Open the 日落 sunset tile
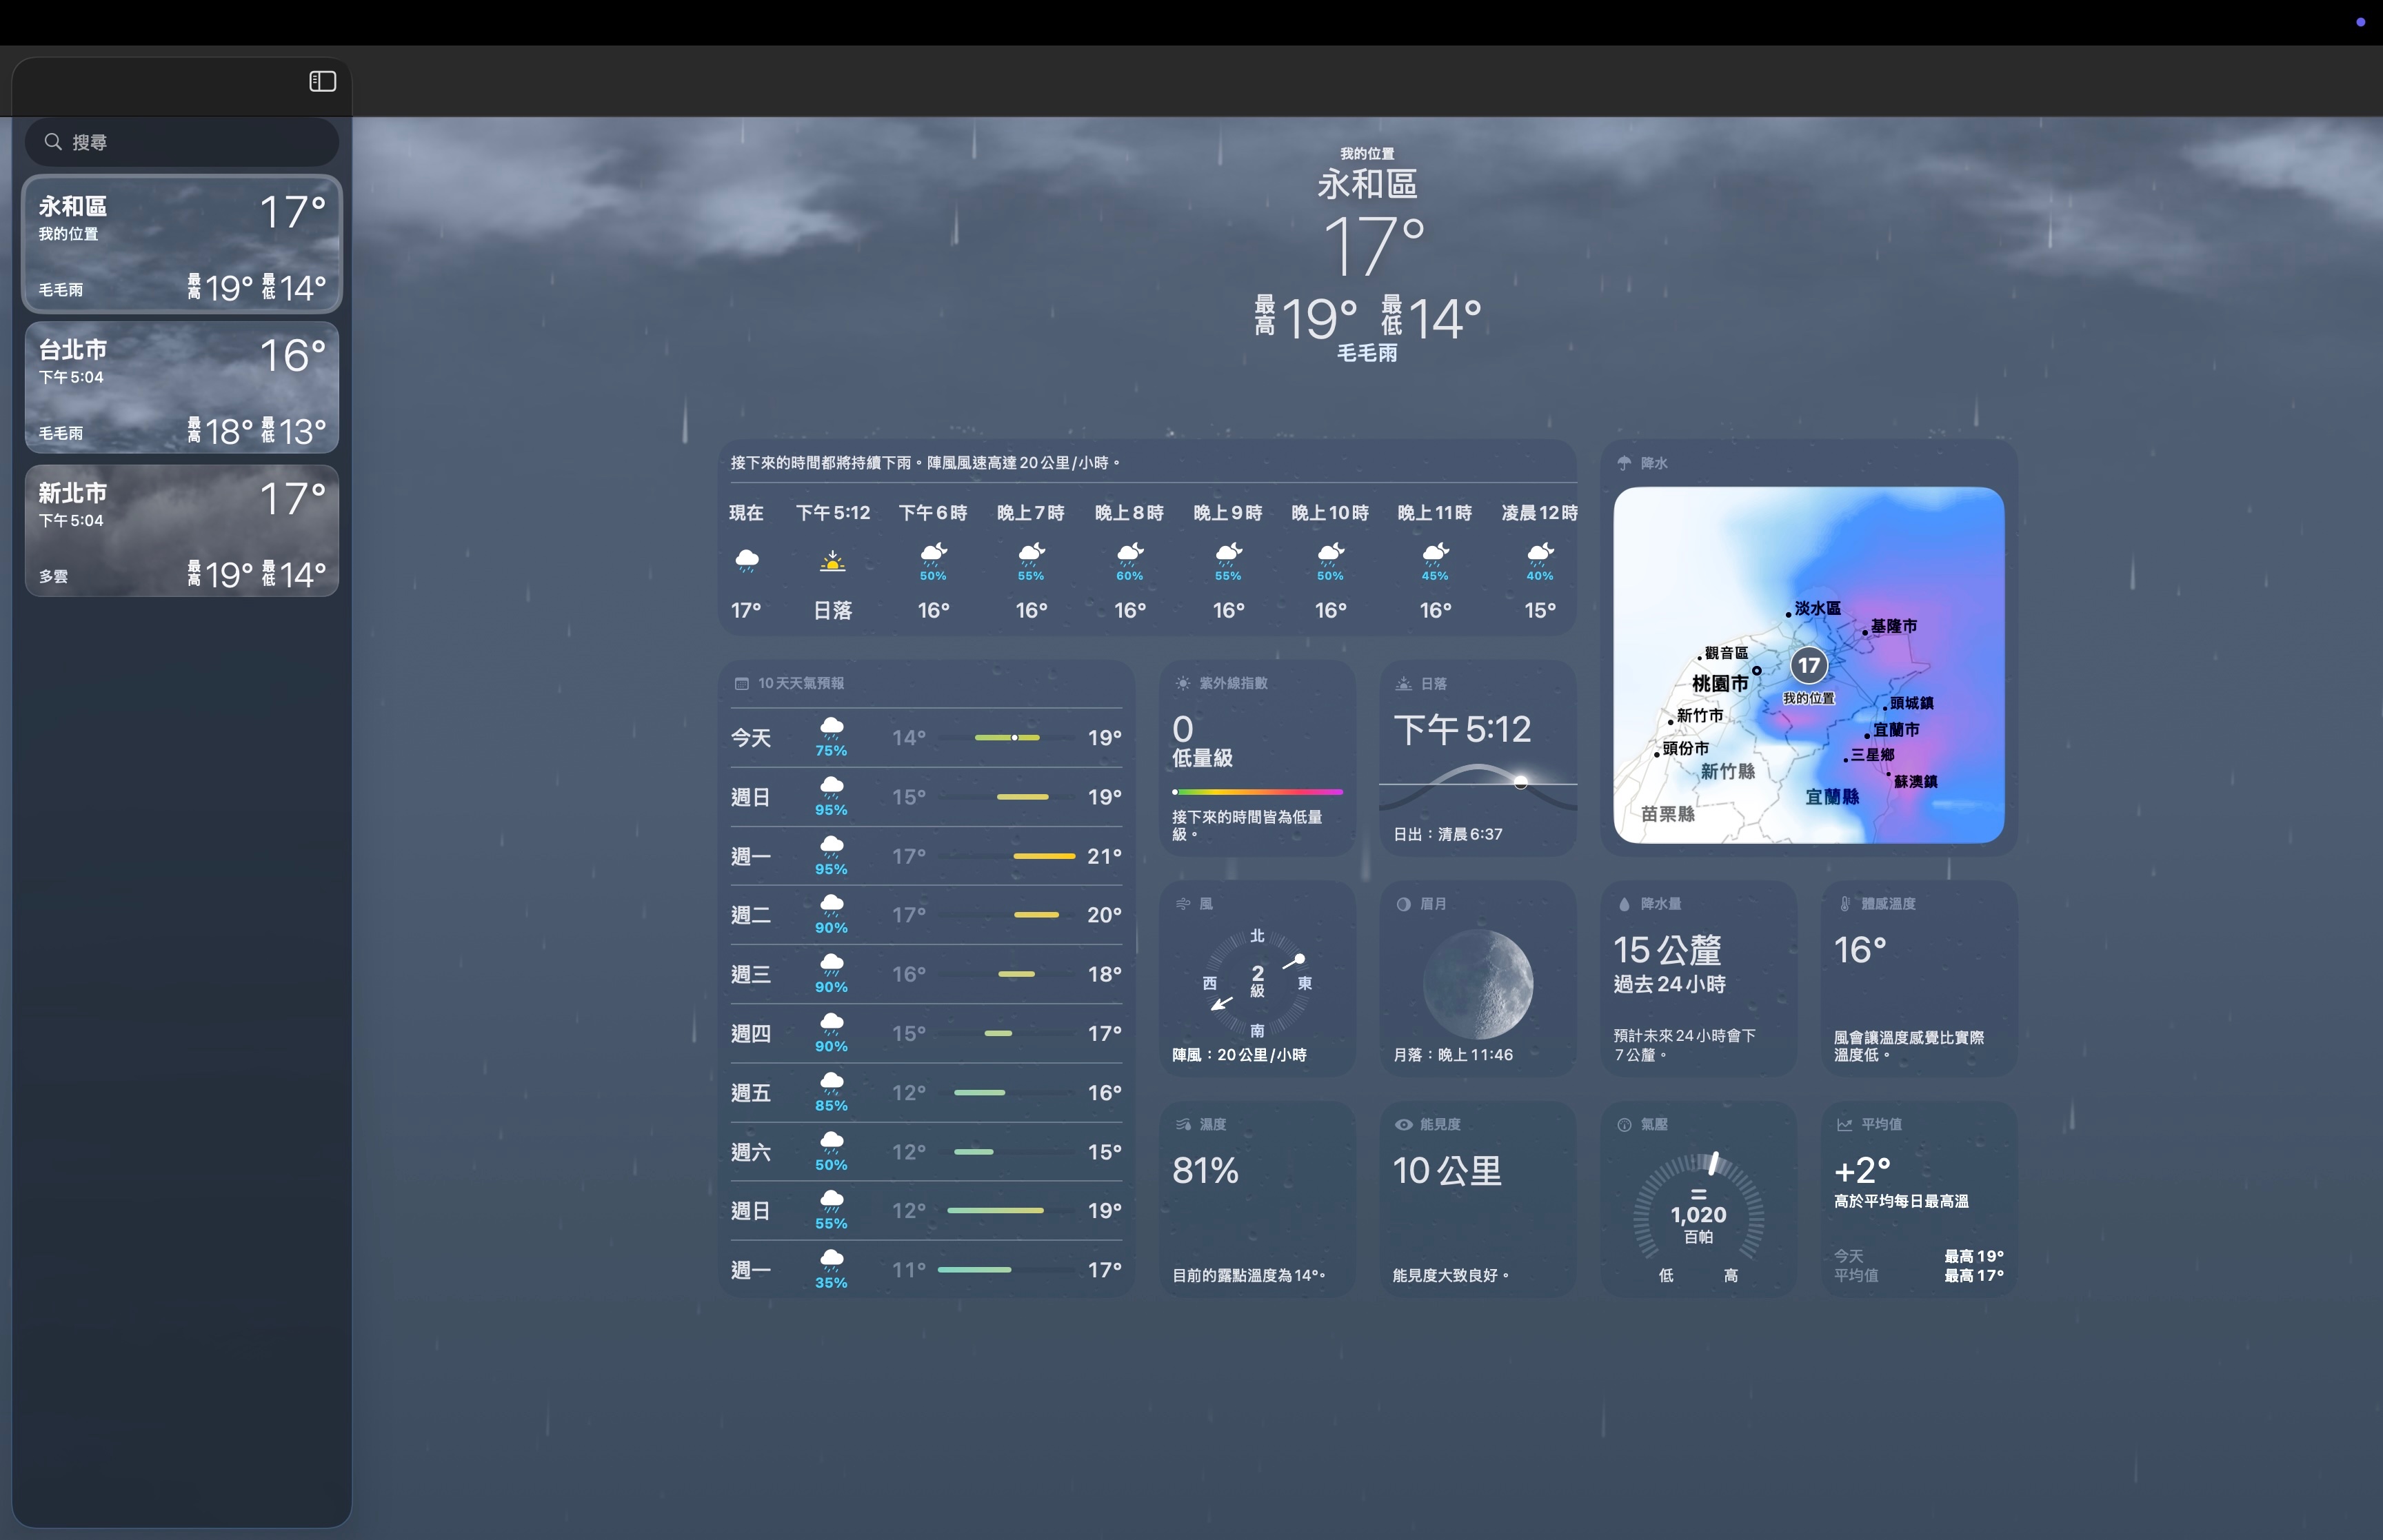 click(1478, 758)
